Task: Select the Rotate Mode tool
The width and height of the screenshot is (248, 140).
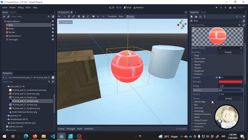Action: click(69, 16)
